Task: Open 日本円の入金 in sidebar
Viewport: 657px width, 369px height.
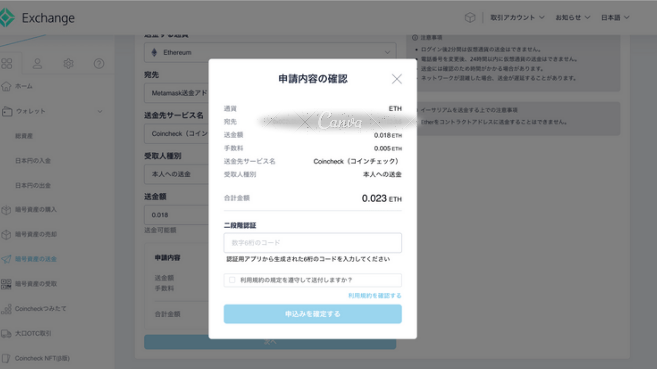Action: click(x=33, y=161)
